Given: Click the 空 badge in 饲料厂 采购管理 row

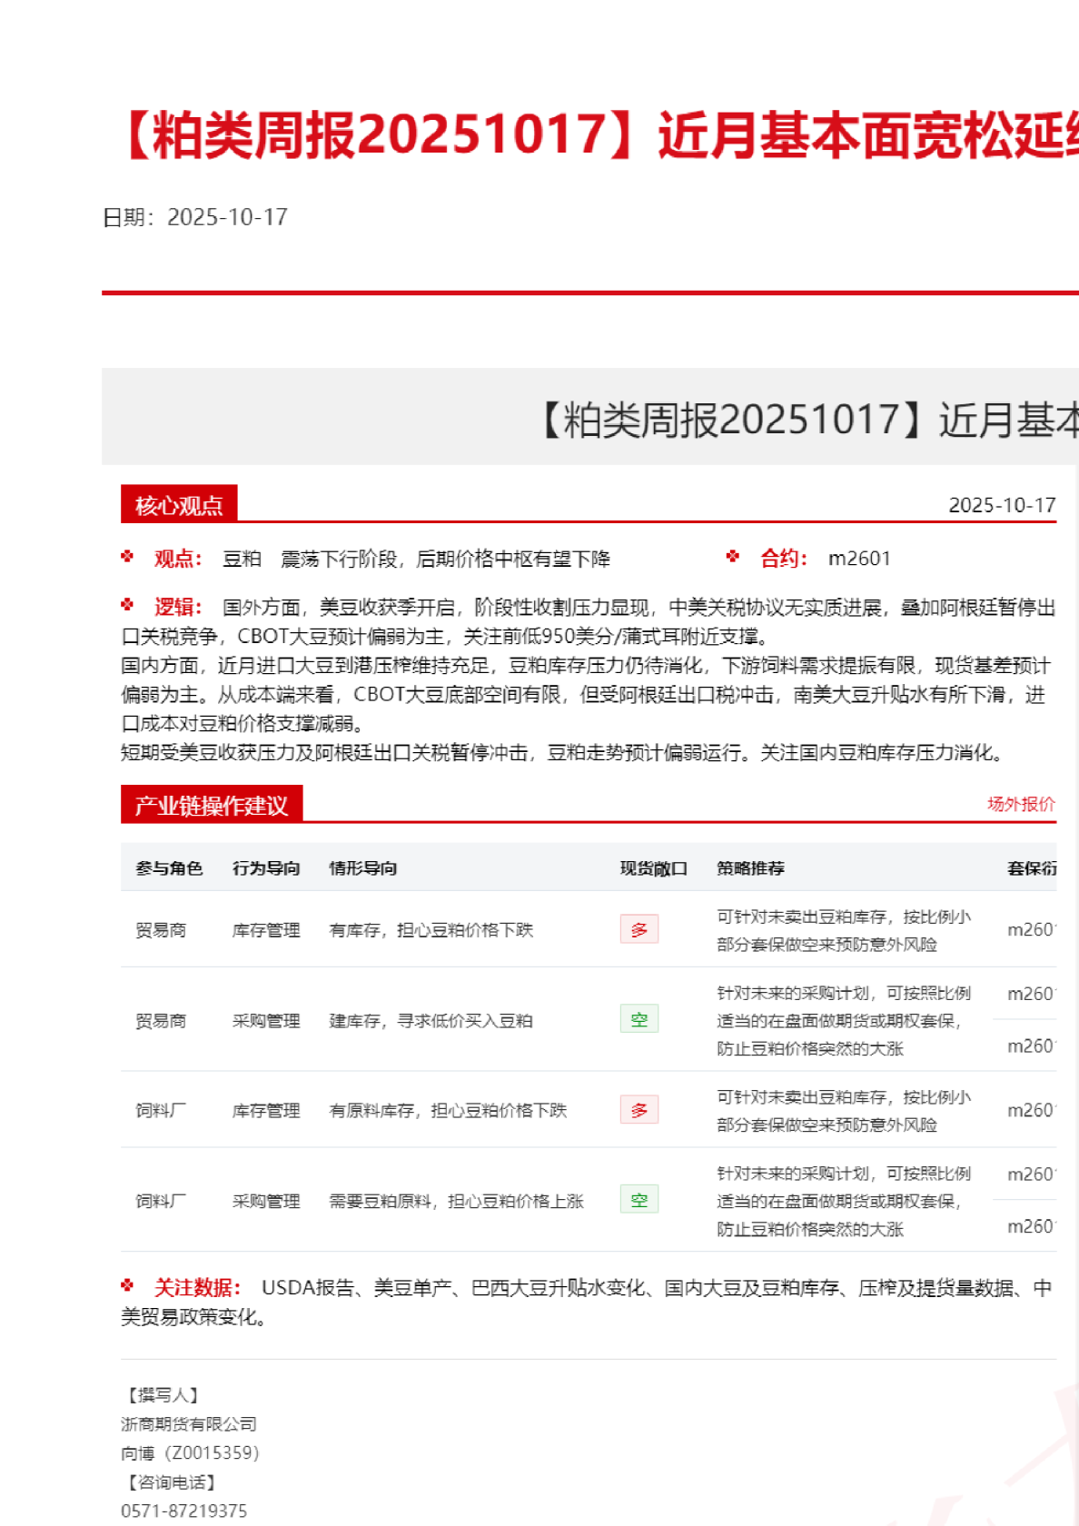Looking at the screenshot, I should pyautogui.click(x=638, y=1200).
